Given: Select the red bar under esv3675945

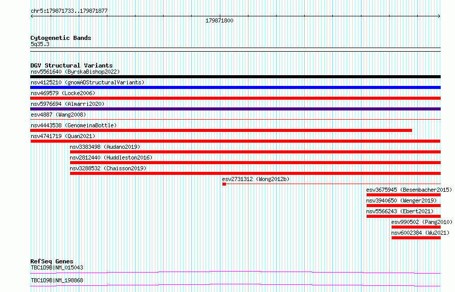Looking at the screenshot, I should 404,195.
